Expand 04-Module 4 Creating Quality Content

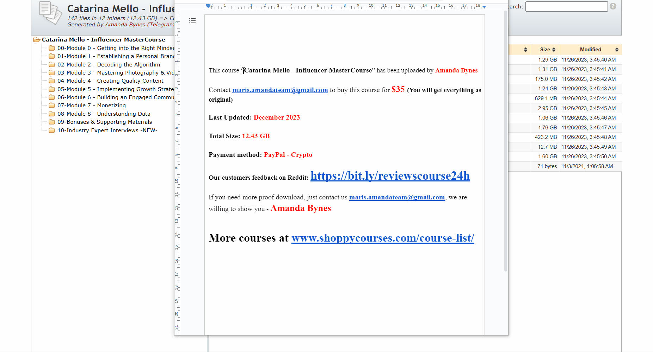[x=110, y=81]
